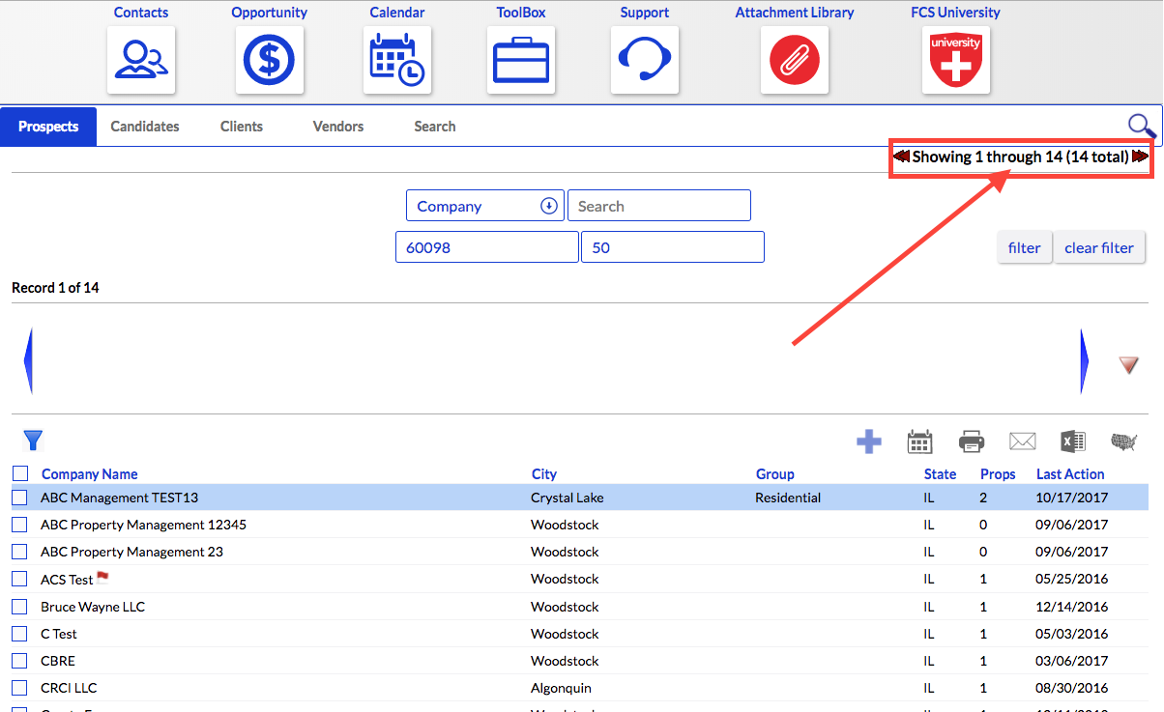Screen dimensions: 1164x712
Task: Click the FCS University text link
Action: point(955,13)
